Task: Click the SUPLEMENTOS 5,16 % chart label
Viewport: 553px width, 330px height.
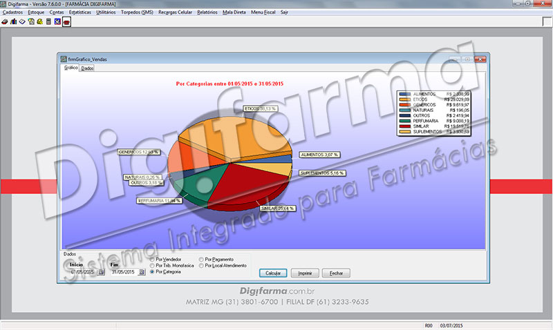Action: [322, 173]
